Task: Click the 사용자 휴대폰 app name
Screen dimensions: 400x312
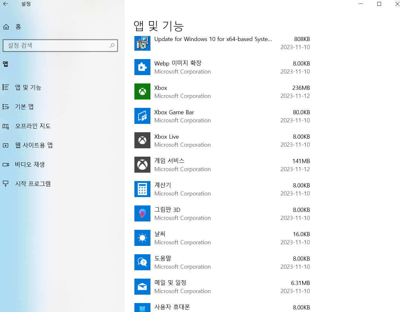Action: point(172,307)
